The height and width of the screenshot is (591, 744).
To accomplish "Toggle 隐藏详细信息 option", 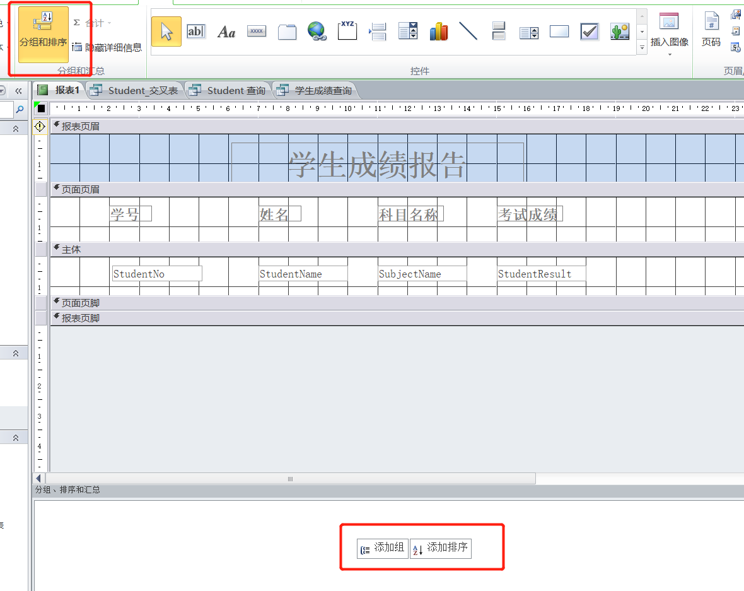I will pos(107,47).
